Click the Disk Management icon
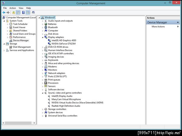This screenshot has width=182, height=136. (x=11, y=47)
